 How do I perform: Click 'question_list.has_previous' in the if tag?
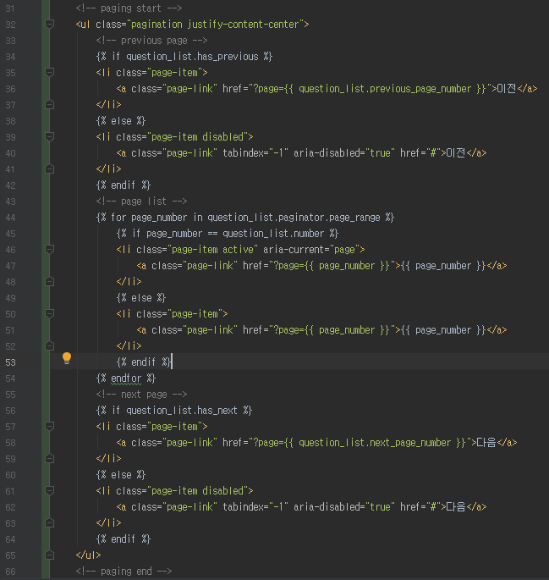[x=192, y=57]
